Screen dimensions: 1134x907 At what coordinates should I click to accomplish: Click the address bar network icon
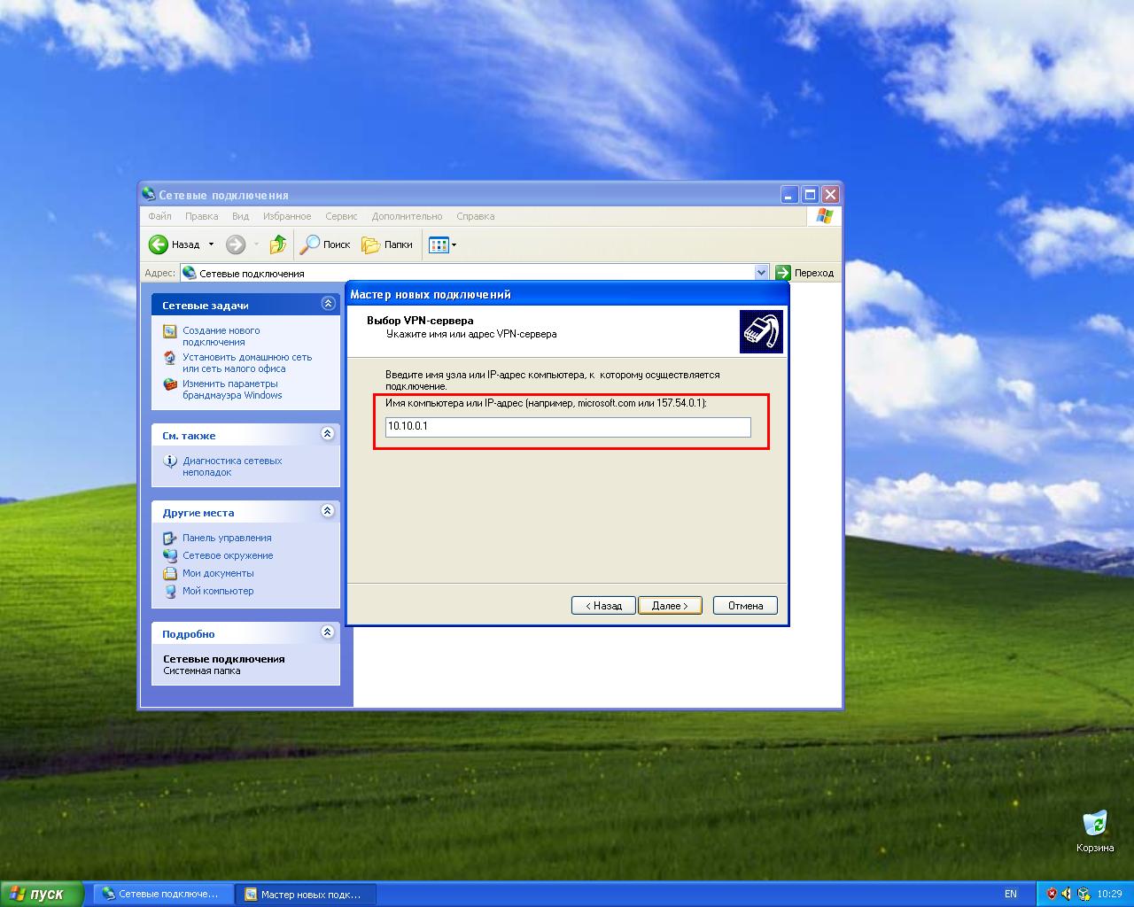[190, 273]
